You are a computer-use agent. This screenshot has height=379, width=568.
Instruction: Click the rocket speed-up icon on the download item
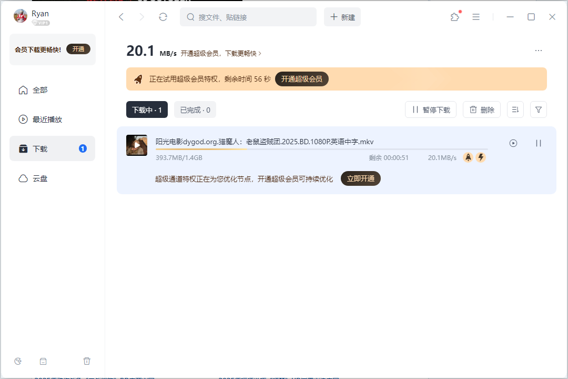468,157
